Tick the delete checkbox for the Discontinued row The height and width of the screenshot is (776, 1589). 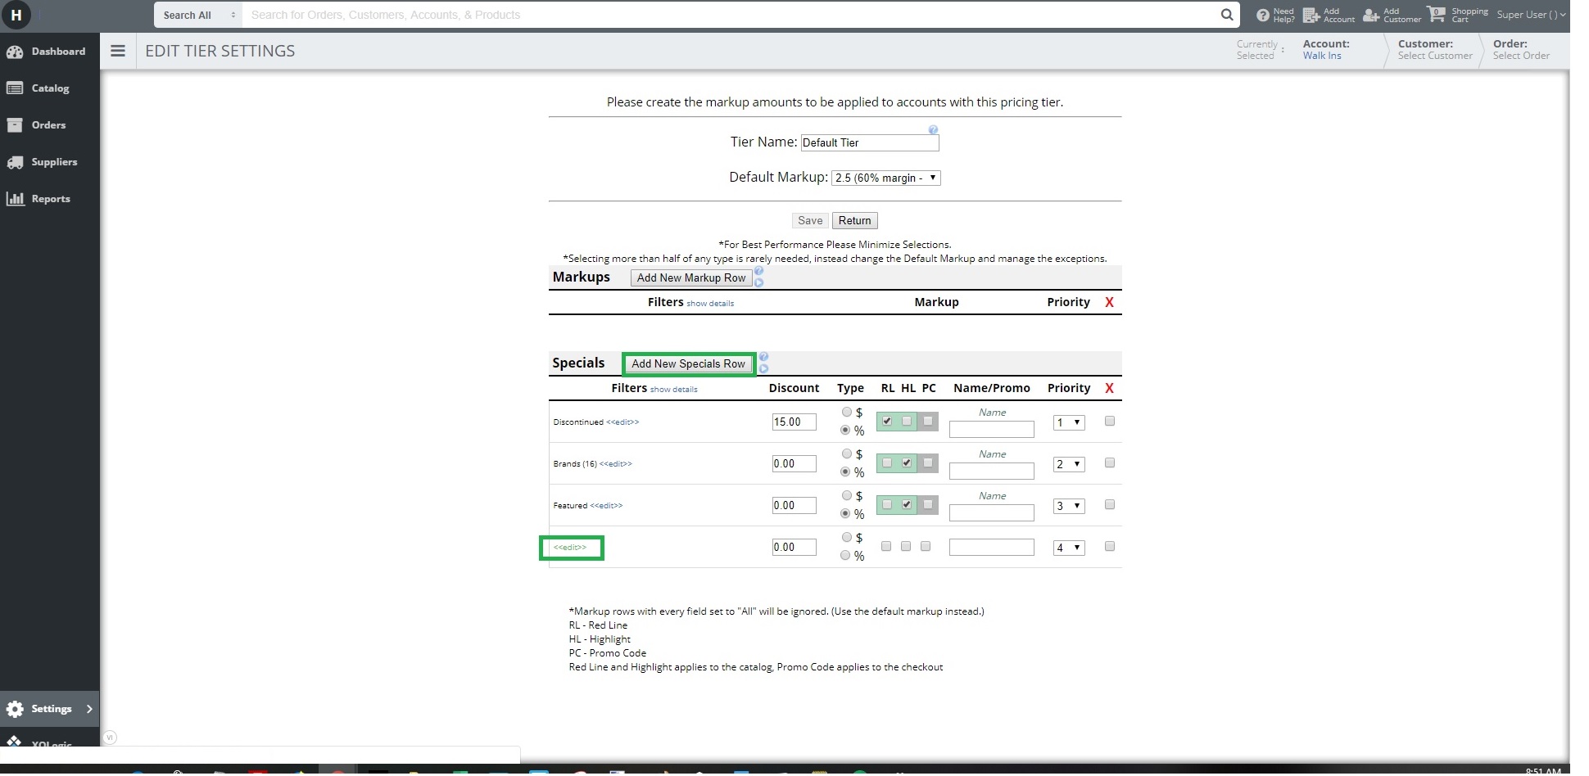pos(1110,421)
